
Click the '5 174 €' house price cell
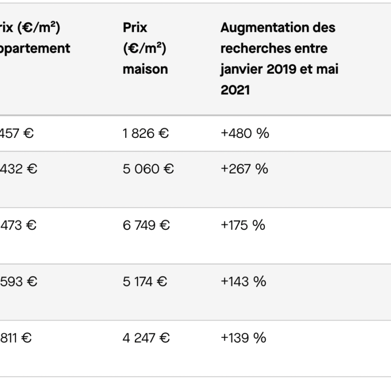(145, 282)
